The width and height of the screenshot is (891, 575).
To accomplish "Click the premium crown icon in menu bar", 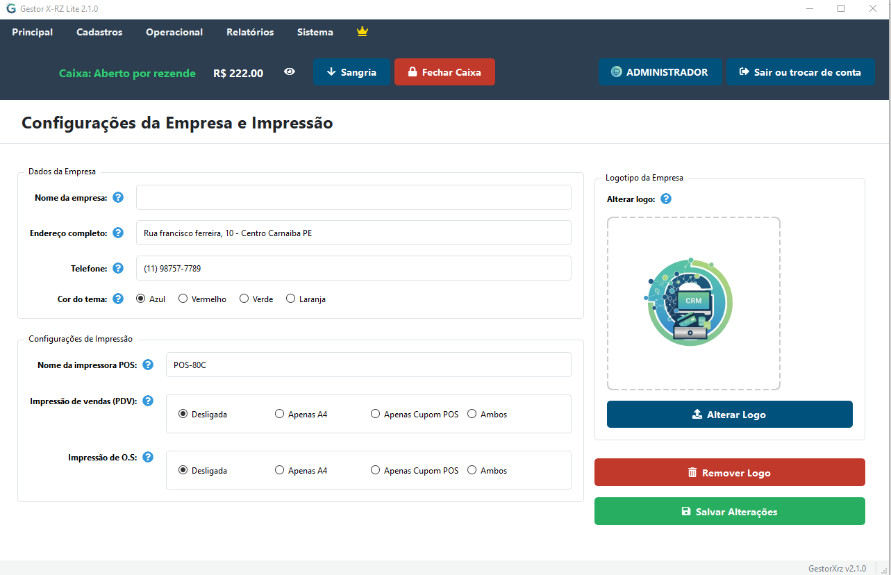I will point(362,32).
